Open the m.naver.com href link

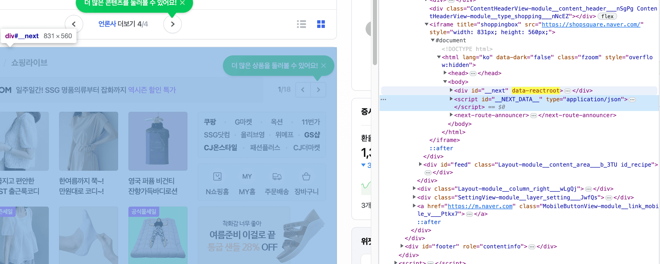pos(480,206)
